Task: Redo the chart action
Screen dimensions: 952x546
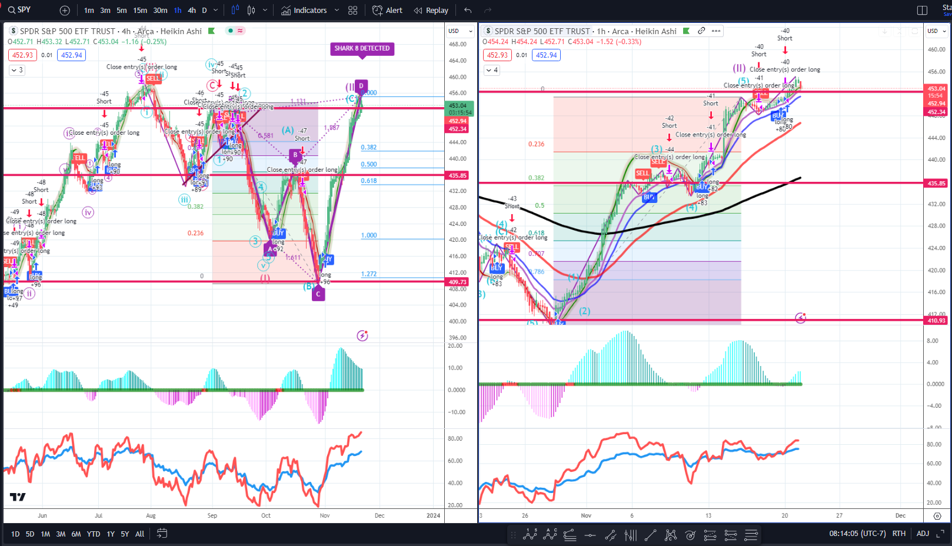Action: (488, 11)
